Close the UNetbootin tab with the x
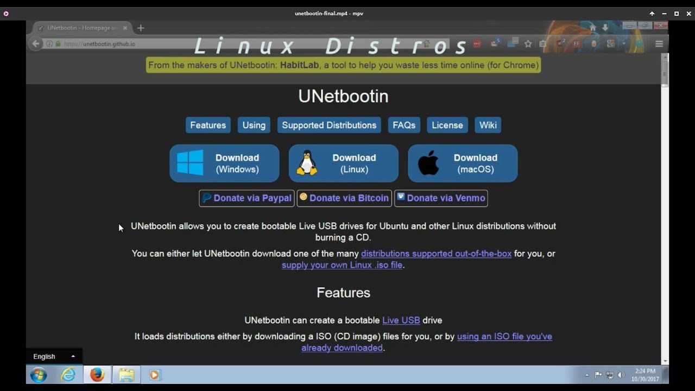 click(x=125, y=28)
